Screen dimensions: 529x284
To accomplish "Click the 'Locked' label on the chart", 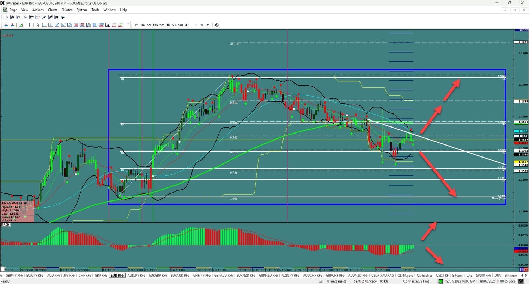I will pyautogui.click(x=7, y=35).
